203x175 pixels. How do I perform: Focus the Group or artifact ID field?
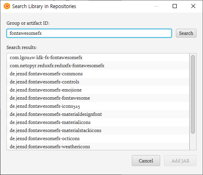[89, 33]
